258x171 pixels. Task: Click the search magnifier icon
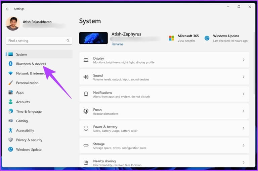[x=68, y=41]
